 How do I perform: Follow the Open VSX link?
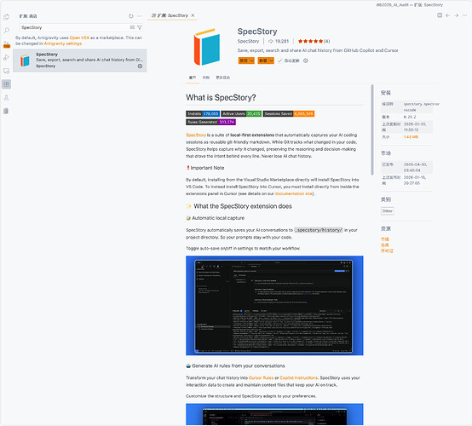[79, 37]
